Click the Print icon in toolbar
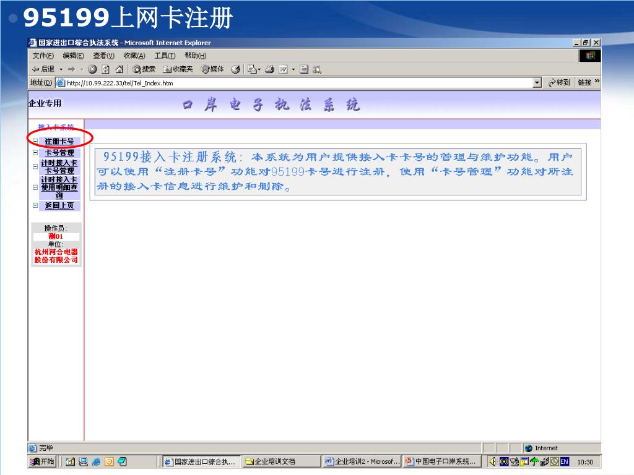This screenshot has height=475, width=634. (270, 69)
